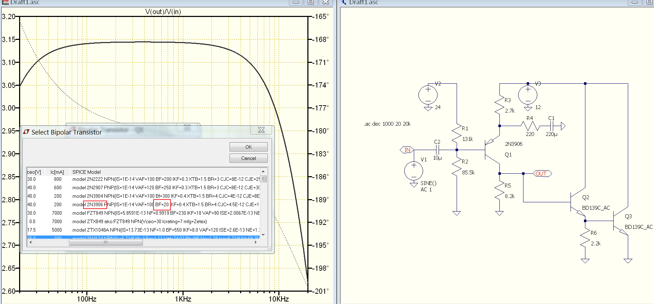
Task: Confirm transistor selection with OK
Action: pos(249,147)
